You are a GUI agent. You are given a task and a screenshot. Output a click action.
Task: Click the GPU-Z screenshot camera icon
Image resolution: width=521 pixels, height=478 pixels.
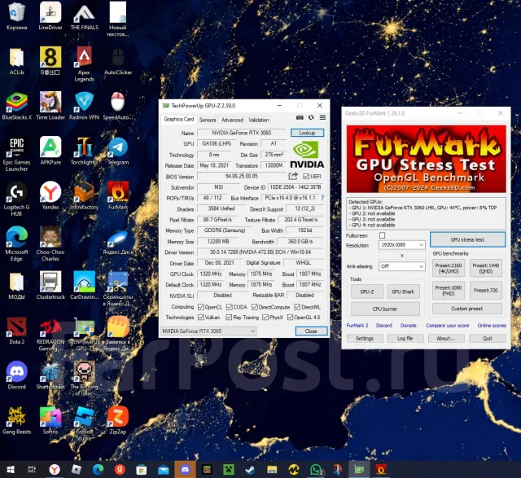[300, 118]
